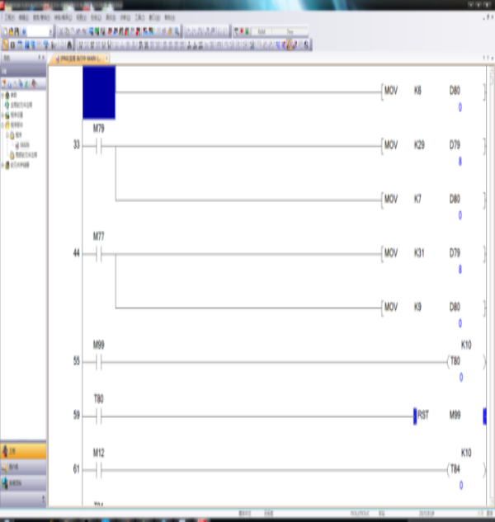
Task: Click the Save Project toolbar icon
Action: click(16, 31)
